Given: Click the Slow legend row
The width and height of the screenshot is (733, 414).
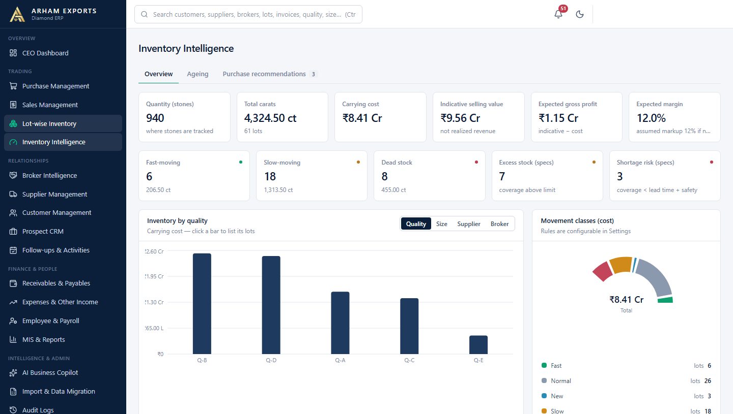Looking at the screenshot, I should coord(626,411).
